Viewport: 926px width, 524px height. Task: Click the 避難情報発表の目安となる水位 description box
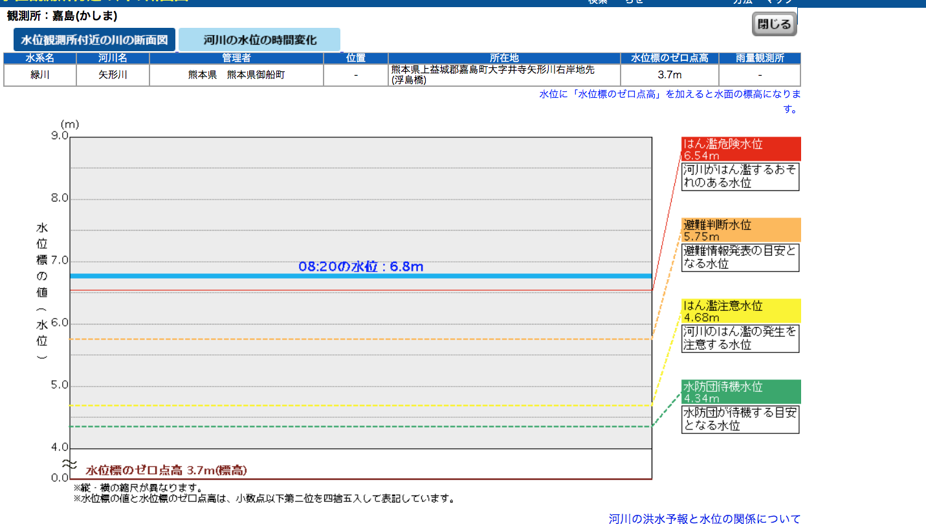pos(740,258)
